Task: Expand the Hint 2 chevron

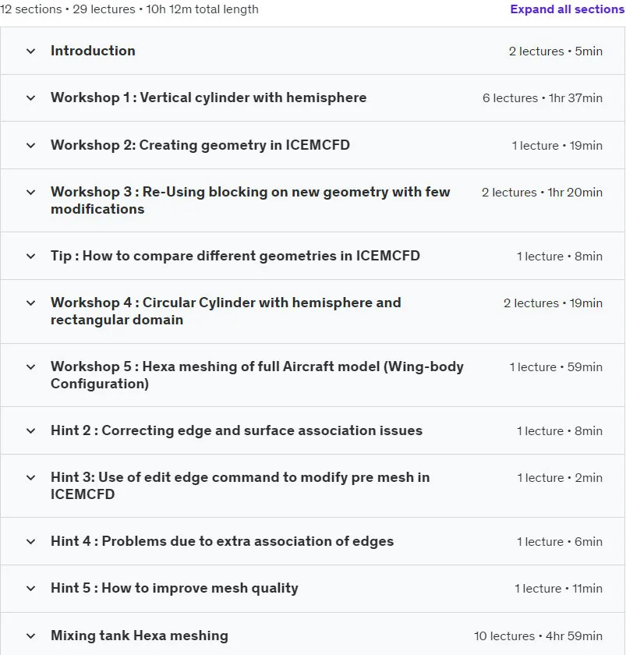Action: 30,431
